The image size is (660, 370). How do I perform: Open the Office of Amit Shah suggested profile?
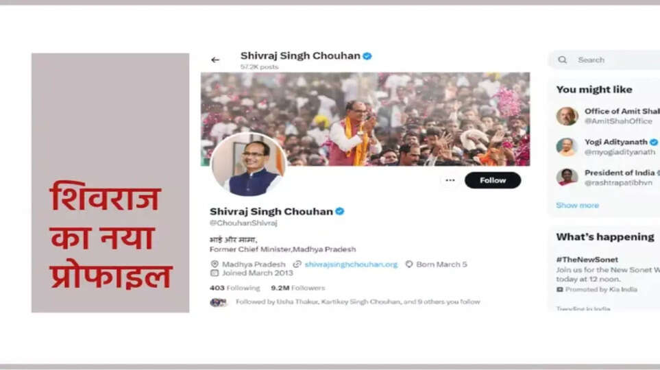[608, 116]
